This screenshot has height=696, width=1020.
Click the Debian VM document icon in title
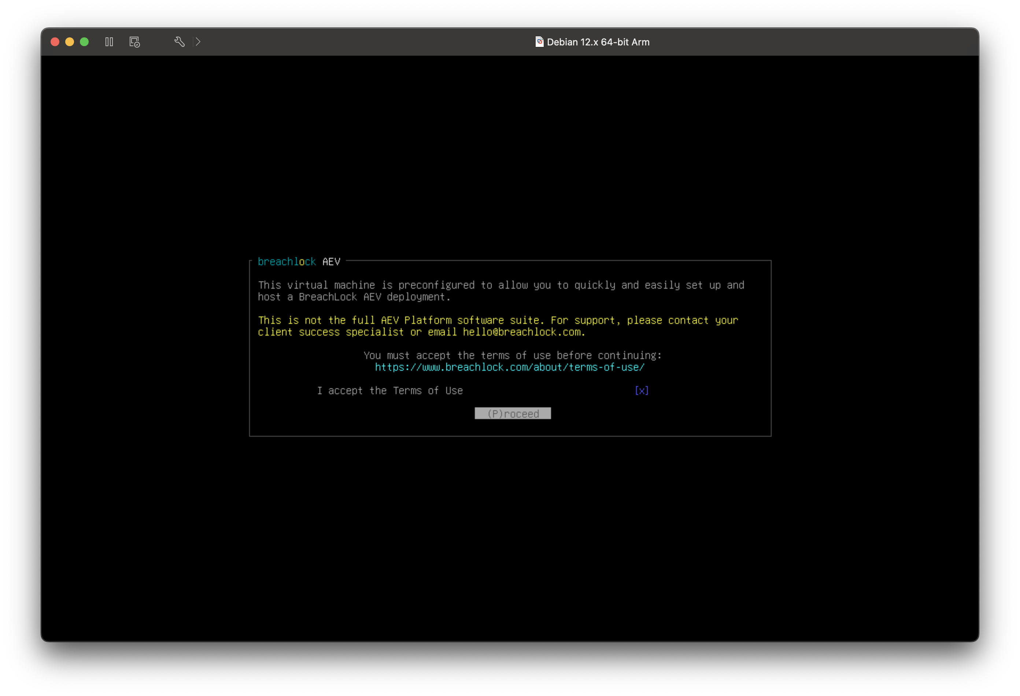click(539, 42)
